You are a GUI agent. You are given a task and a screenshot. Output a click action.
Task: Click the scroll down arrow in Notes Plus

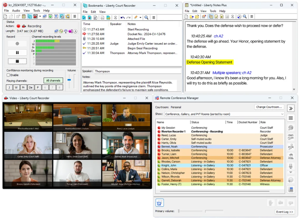click(x=294, y=89)
